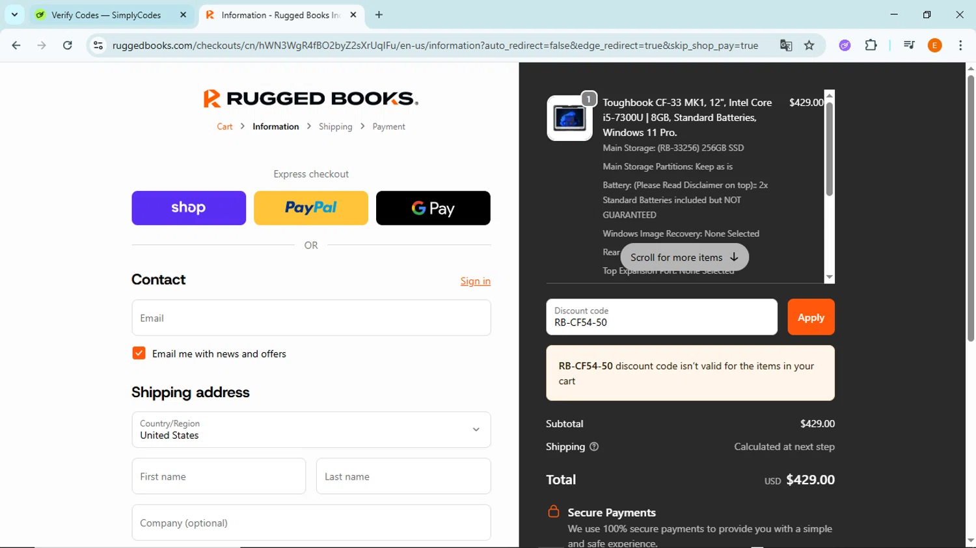This screenshot has height=548, width=976.
Task: Focus the First name field
Action: [x=219, y=476]
